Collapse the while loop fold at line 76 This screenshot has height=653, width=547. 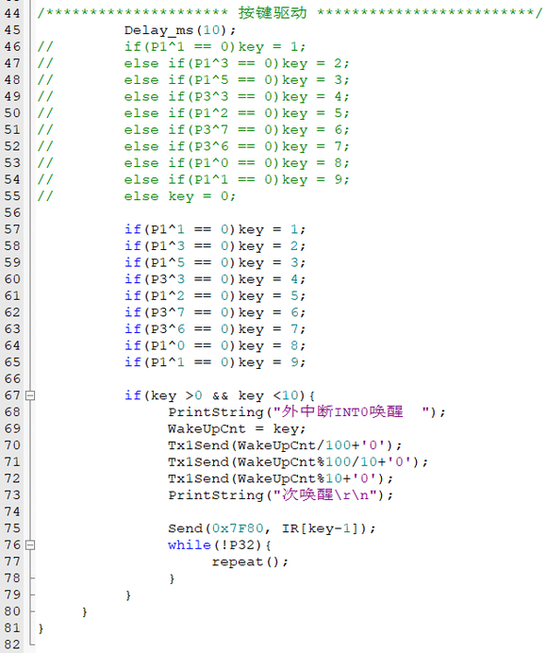pyautogui.click(x=30, y=544)
